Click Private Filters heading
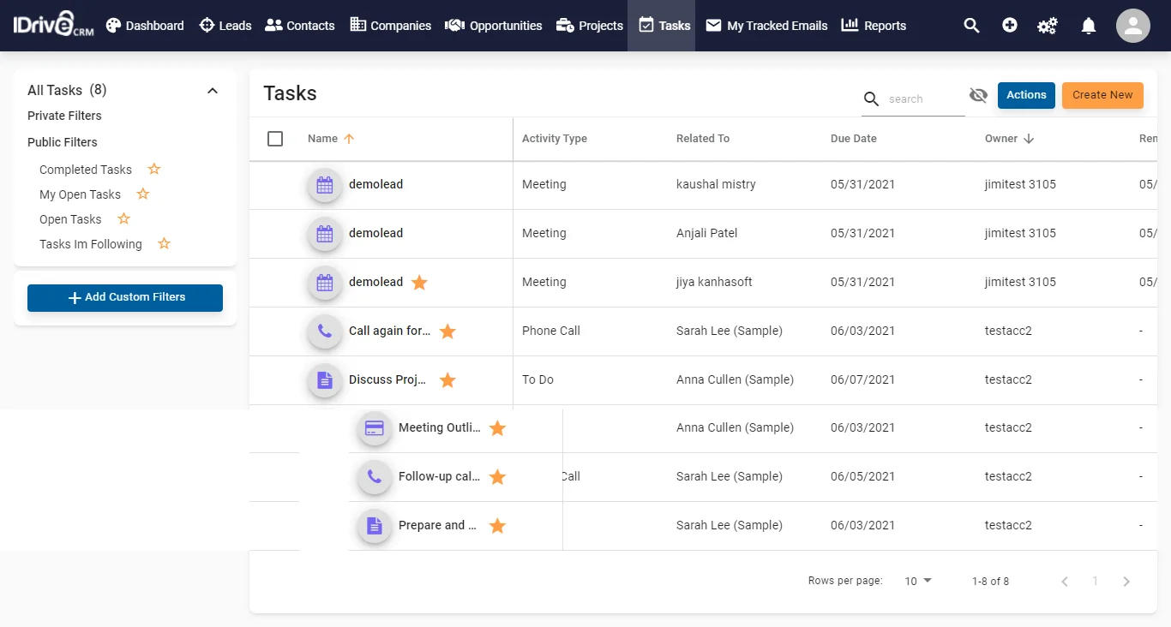This screenshot has height=627, width=1171. [x=64, y=116]
